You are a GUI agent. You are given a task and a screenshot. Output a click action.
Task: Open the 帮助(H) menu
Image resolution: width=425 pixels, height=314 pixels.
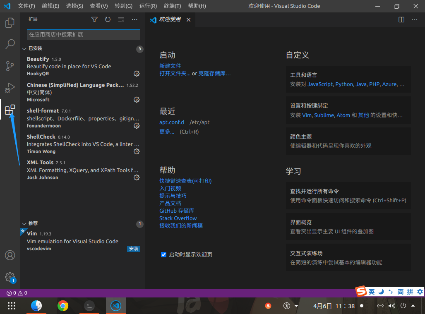197,6
